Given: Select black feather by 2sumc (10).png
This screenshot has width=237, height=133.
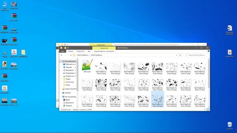Looking at the screenshot, I should tap(101, 85).
